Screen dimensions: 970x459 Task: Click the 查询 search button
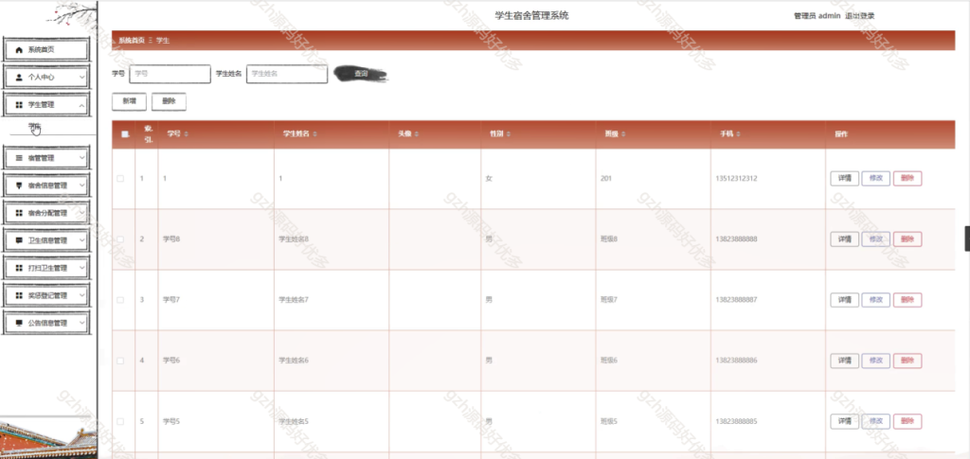pos(361,74)
